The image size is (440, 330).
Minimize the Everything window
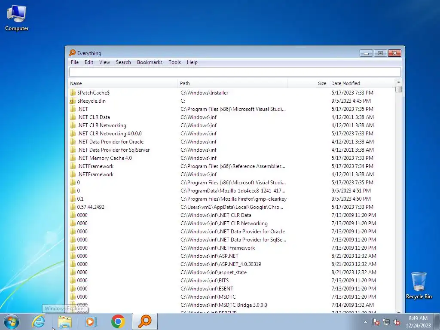pyautogui.click(x=366, y=53)
